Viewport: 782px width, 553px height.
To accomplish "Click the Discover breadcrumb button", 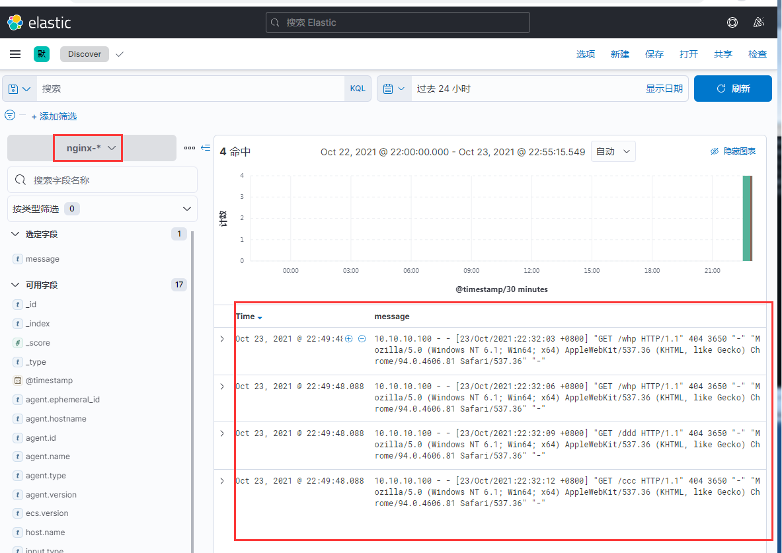I will click(x=85, y=54).
